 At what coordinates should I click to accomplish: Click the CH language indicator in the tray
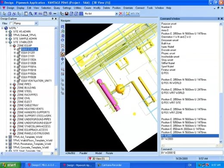(190, 165)
